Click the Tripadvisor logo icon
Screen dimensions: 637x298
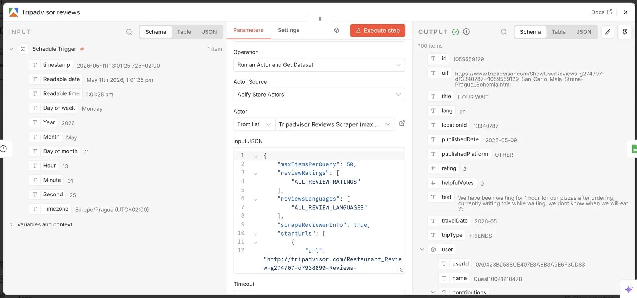[x=14, y=12]
